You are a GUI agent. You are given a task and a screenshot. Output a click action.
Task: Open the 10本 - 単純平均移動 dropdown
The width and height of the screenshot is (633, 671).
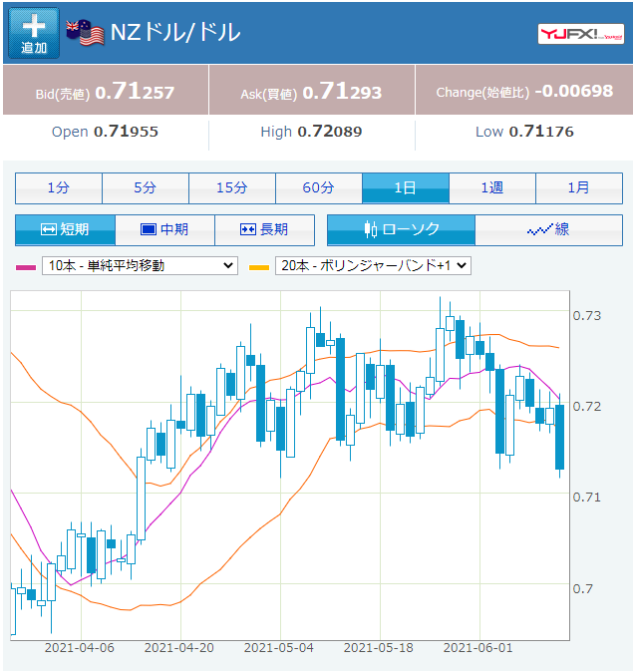pos(140,266)
